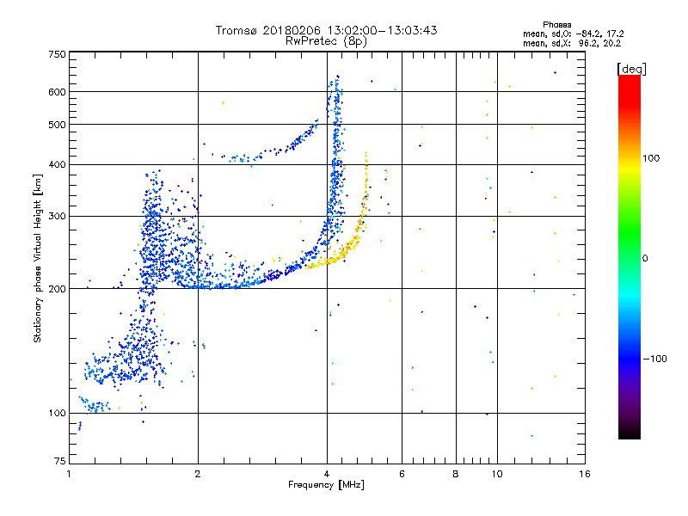The width and height of the screenshot is (688, 516).
Task: Click the '75' height axis tick label
Action: click(60, 461)
